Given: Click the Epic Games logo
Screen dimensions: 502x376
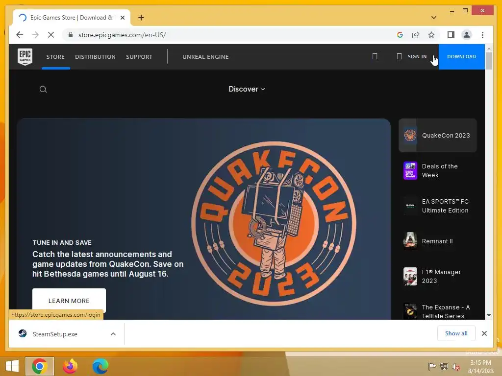Looking at the screenshot, I should pos(25,57).
